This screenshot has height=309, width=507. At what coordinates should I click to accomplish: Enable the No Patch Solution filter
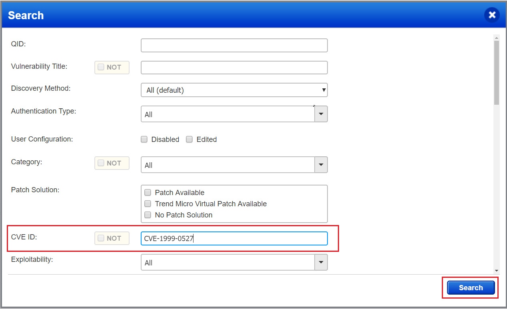coord(148,215)
